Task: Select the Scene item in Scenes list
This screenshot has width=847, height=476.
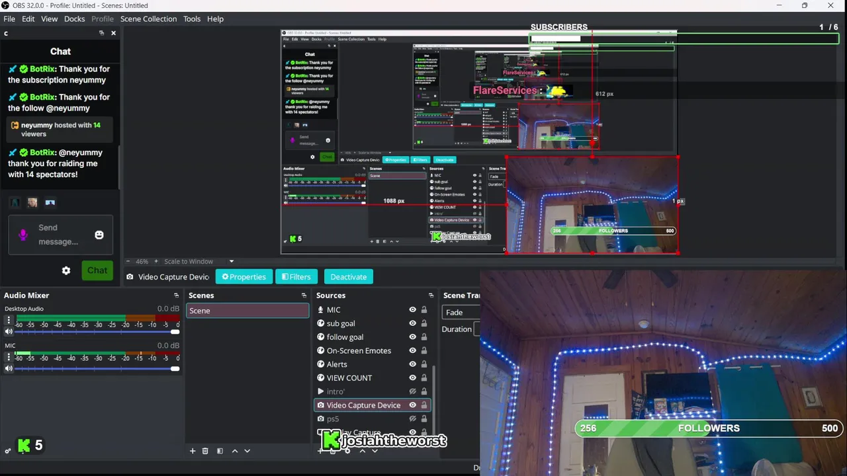Action: point(247,311)
